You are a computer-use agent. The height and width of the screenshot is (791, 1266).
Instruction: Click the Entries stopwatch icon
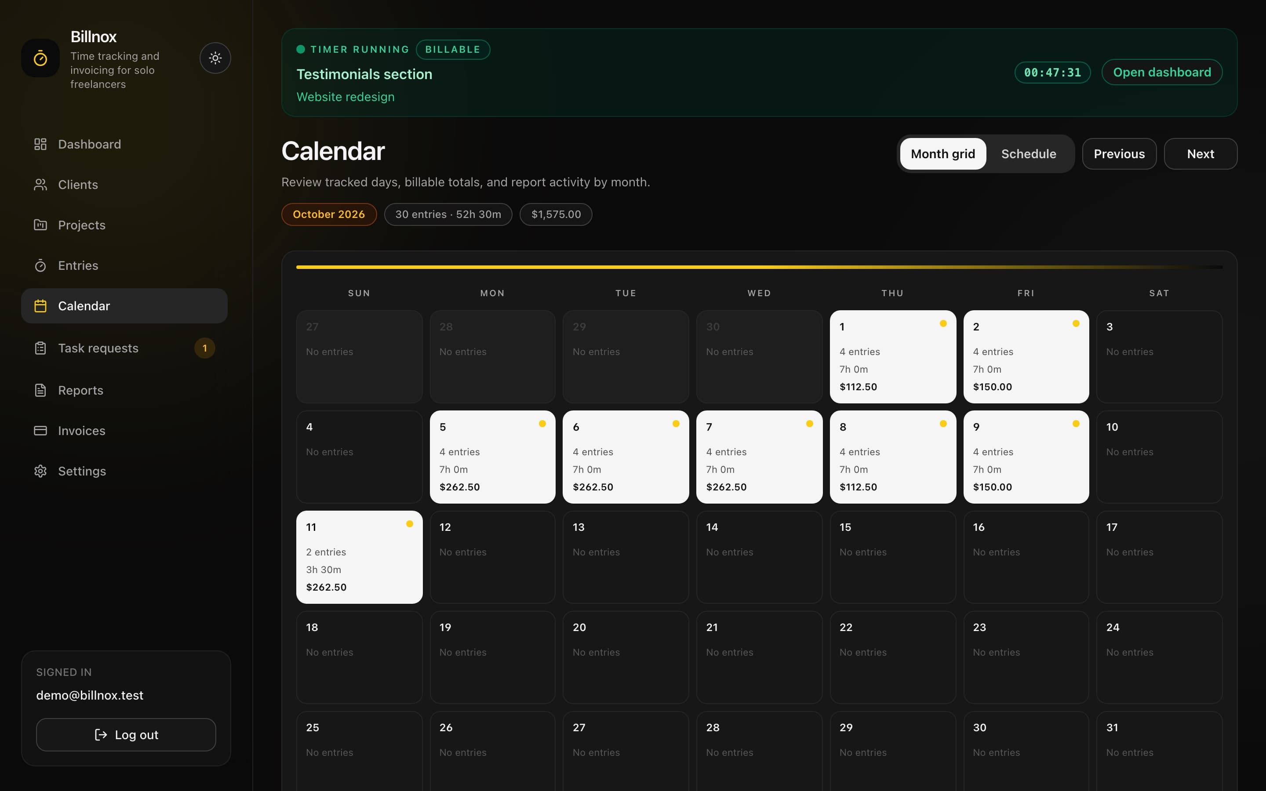pyautogui.click(x=40, y=265)
